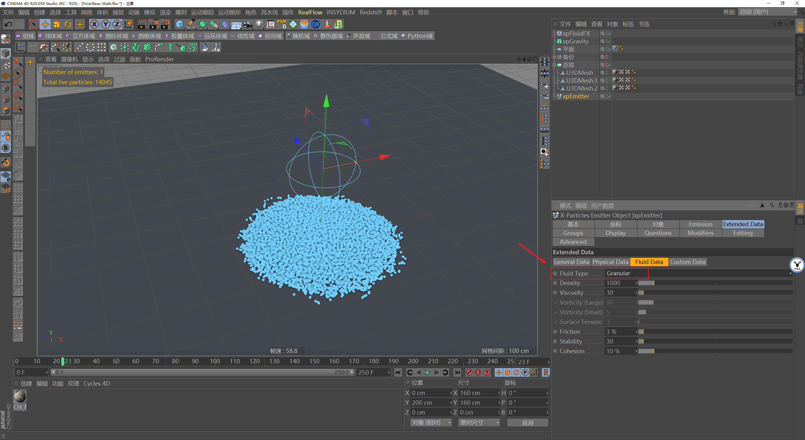Image resolution: width=805 pixels, height=440 pixels.
Task: Switch to the Physical Data tab
Action: pyautogui.click(x=610, y=262)
